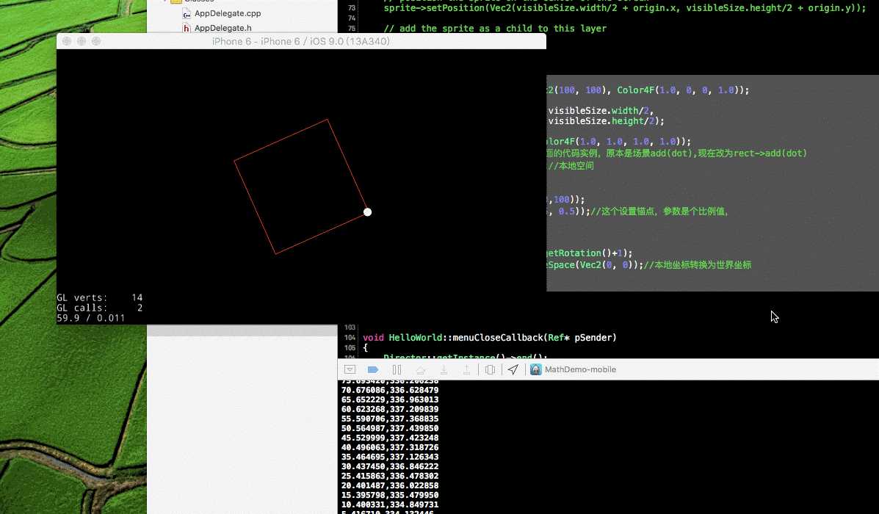Viewport: 879px width, 514px height.
Task: Click console line 55.590706,337.368835
Action: pyautogui.click(x=390, y=419)
